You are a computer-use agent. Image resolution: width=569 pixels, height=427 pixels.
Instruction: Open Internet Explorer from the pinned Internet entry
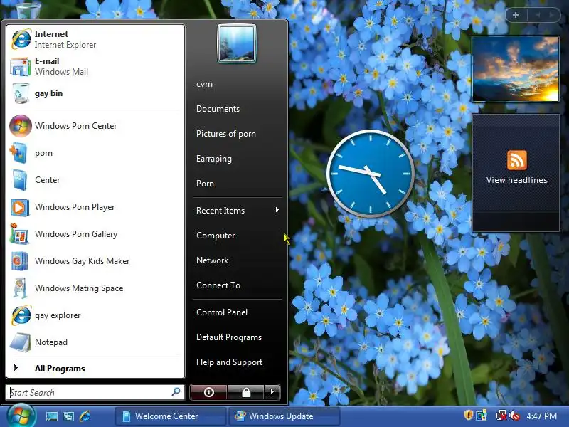[x=95, y=39]
